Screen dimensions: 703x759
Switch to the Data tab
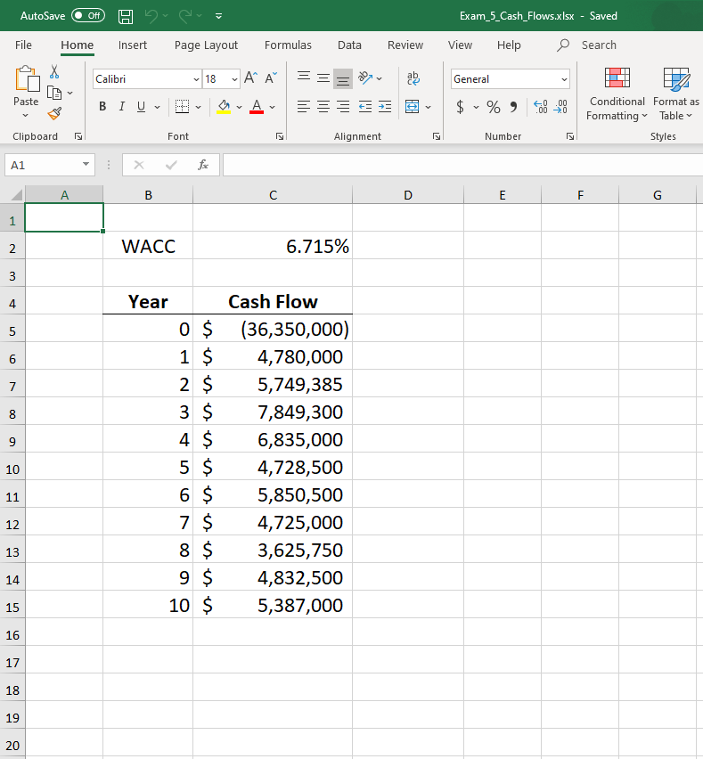pyautogui.click(x=349, y=45)
